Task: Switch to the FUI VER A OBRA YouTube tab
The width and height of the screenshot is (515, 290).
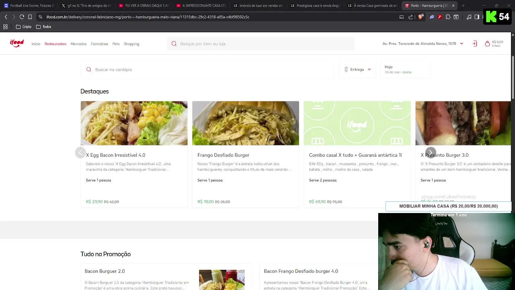Action: pyautogui.click(x=144, y=6)
